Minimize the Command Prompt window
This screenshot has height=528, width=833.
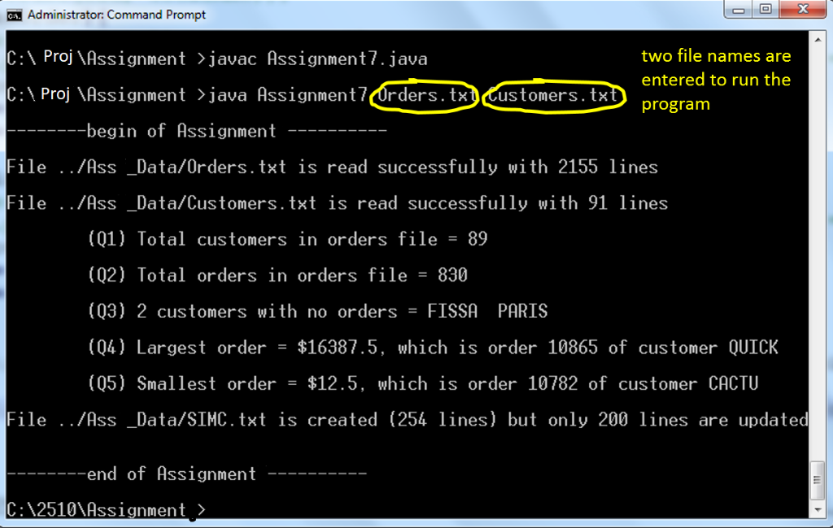[739, 10]
